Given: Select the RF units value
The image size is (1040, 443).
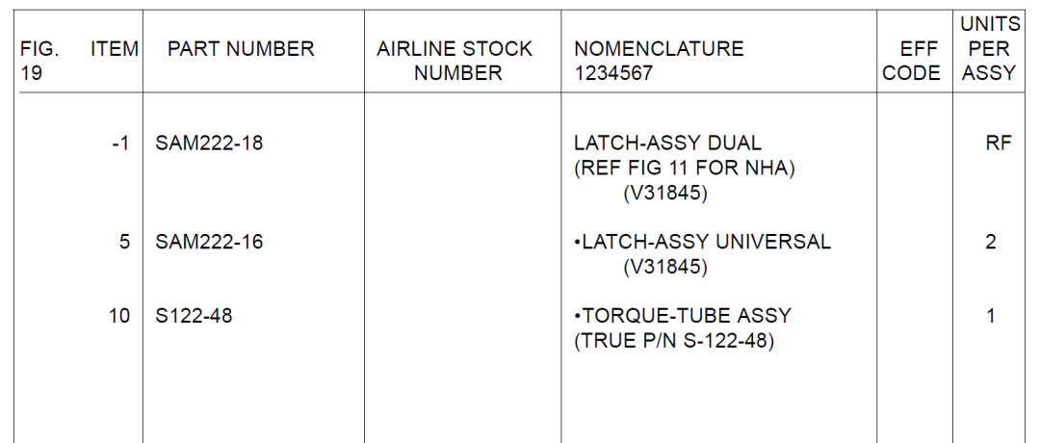Looking at the screenshot, I should 998,143.
